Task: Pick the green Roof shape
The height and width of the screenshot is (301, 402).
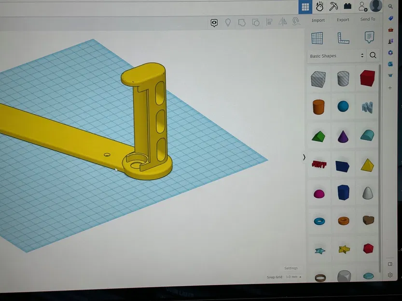Action: (x=319, y=136)
